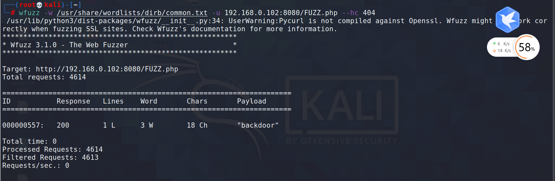Image resolution: width=555 pixels, height=181 pixels.
Task: Click the wfuzz command name in the prompt
Action: click(x=29, y=13)
